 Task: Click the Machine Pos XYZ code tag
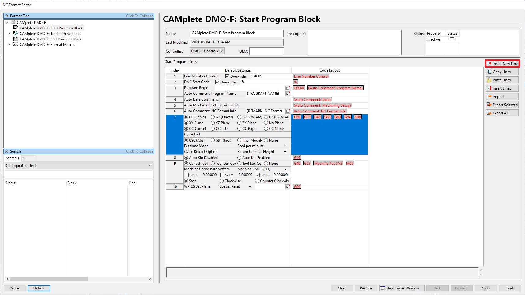[x=328, y=164]
